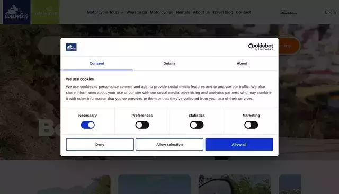
Task: Click the orange search trip button
Action: [289, 46]
